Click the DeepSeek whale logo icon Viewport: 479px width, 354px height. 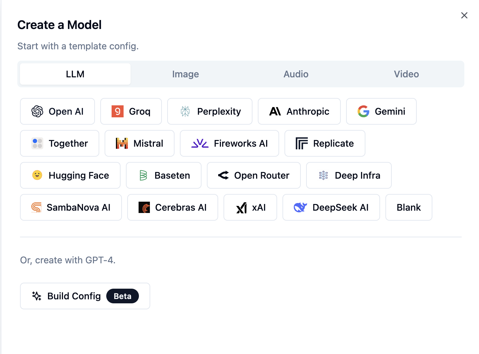point(300,207)
